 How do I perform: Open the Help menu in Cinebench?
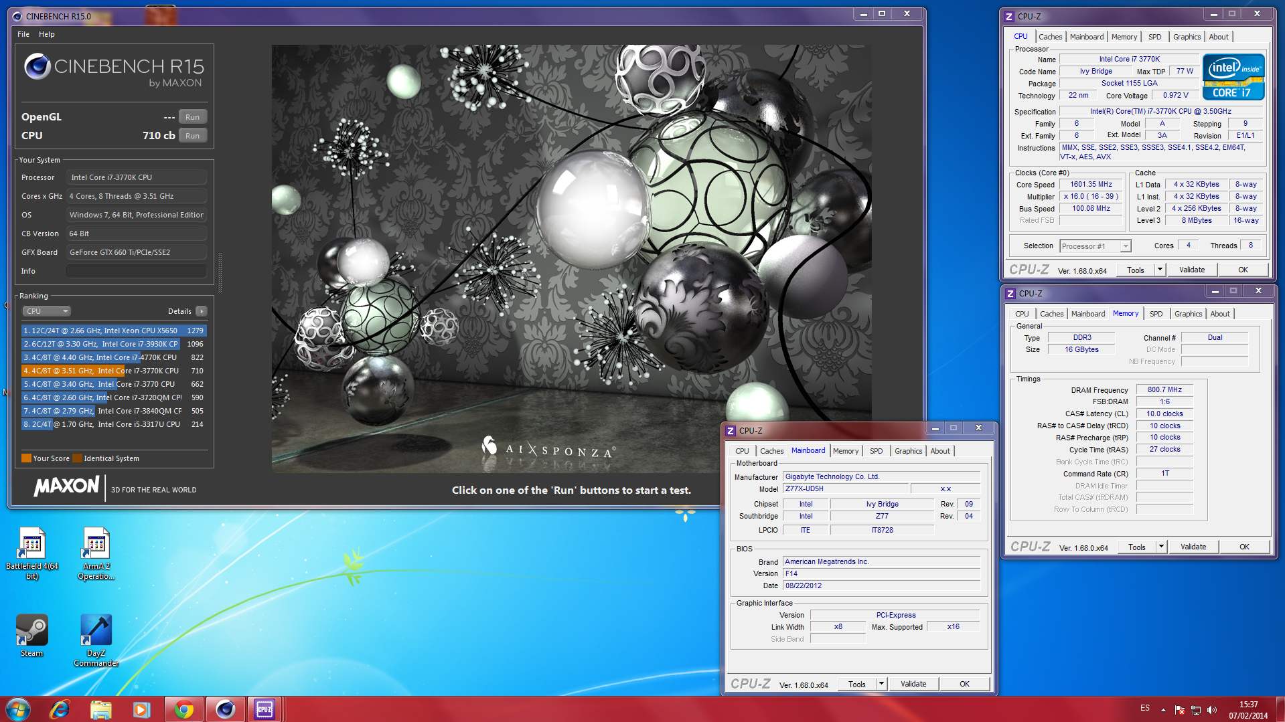47,34
